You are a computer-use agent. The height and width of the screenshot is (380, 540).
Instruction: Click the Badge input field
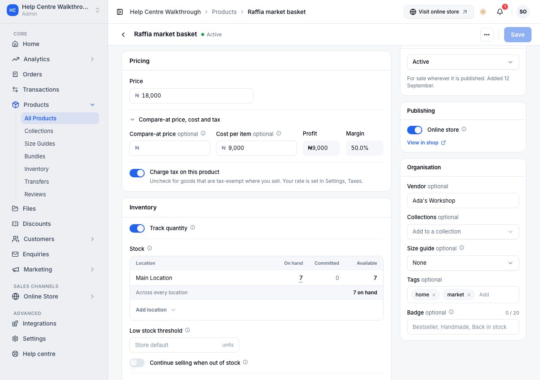[463, 327]
